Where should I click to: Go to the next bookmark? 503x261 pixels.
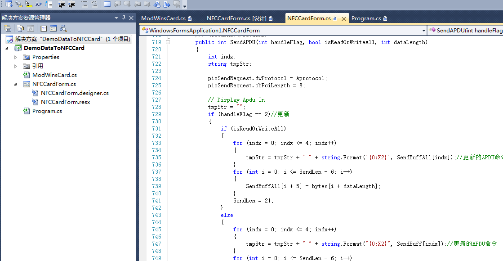(127, 4)
